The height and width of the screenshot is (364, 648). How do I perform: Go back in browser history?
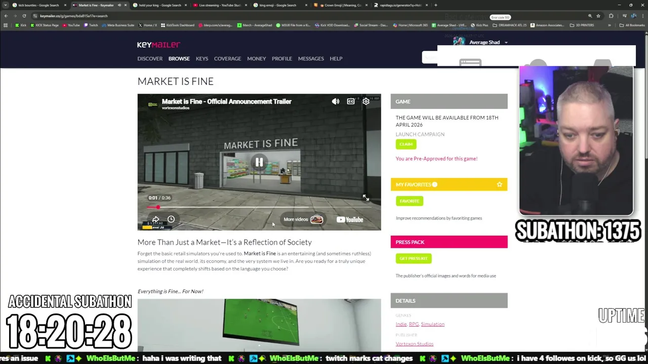6,16
